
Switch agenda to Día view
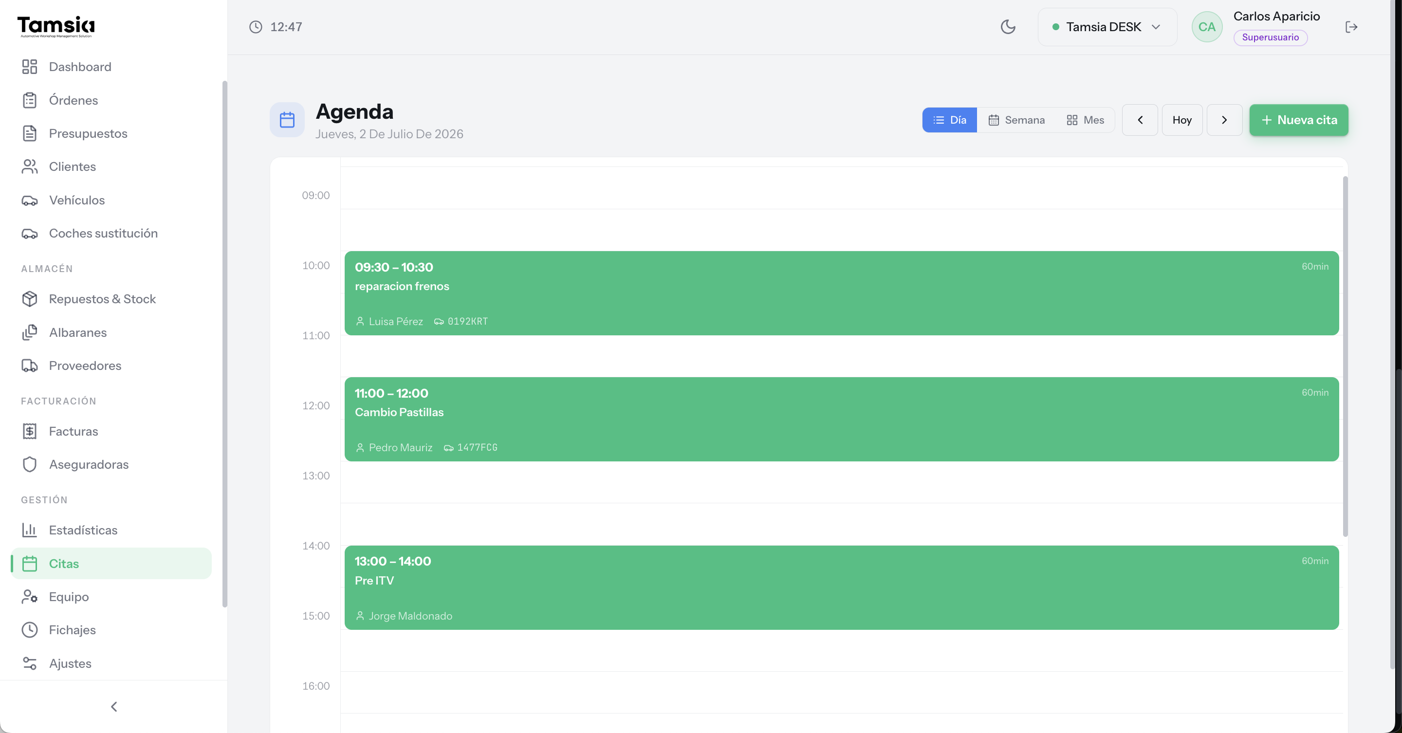click(x=949, y=120)
